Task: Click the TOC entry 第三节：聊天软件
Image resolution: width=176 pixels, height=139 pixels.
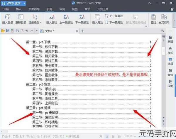Action: point(92,56)
